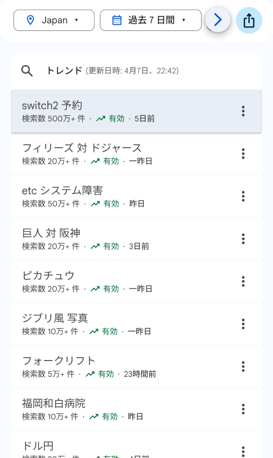Select the ジブリ風 写真 trend entry

(x=136, y=324)
